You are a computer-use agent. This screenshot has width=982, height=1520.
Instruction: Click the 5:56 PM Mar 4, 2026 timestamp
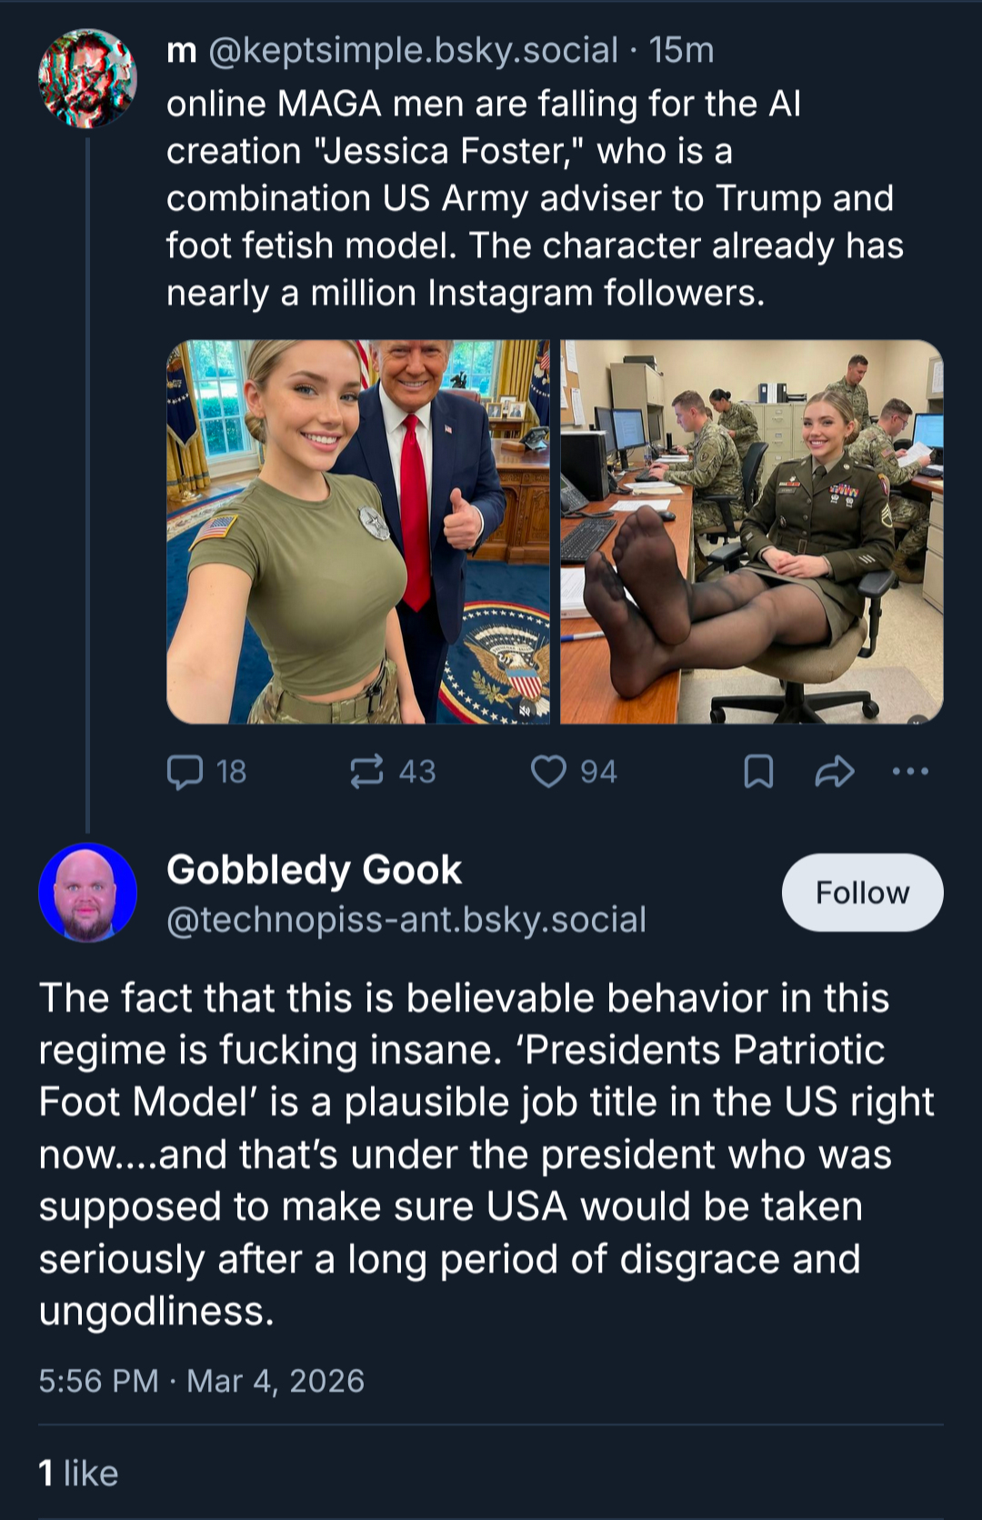[x=201, y=1381]
